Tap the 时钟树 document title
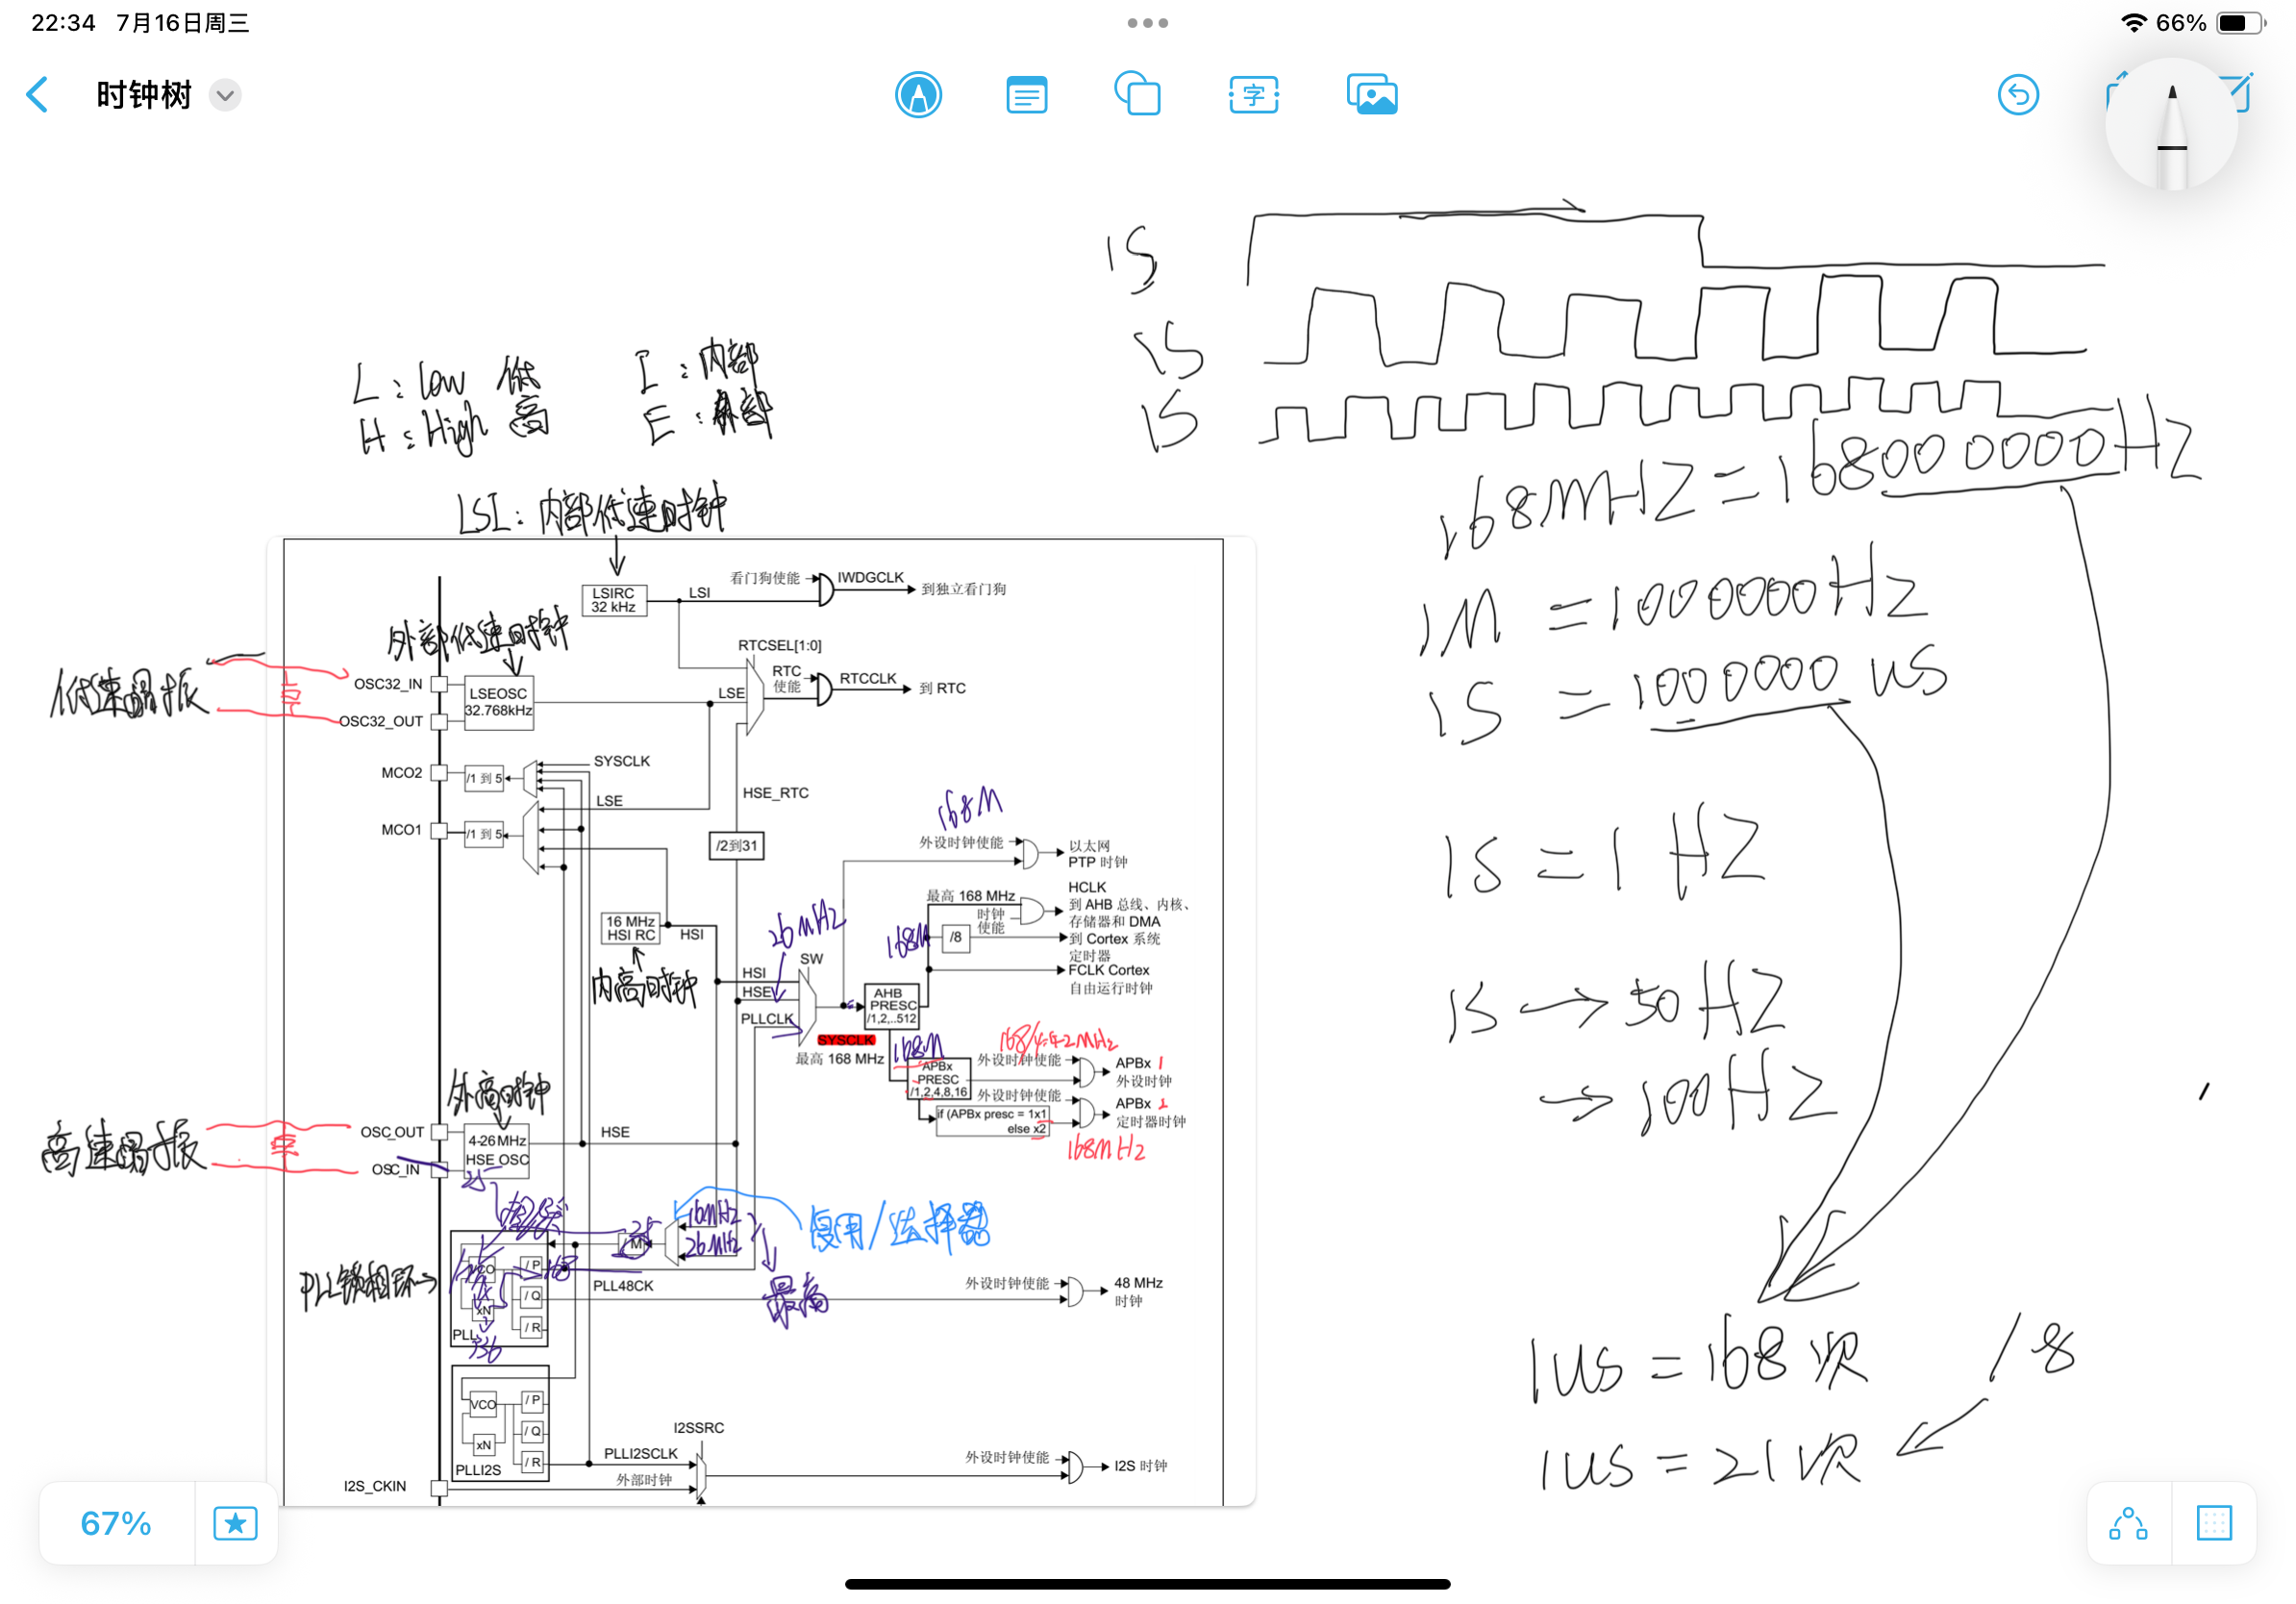2296x1604 pixels. (143, 96)
